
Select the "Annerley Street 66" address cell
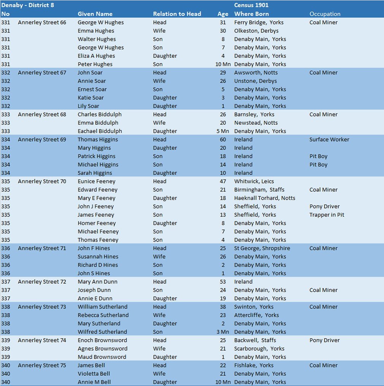click(x=42, y=22)
